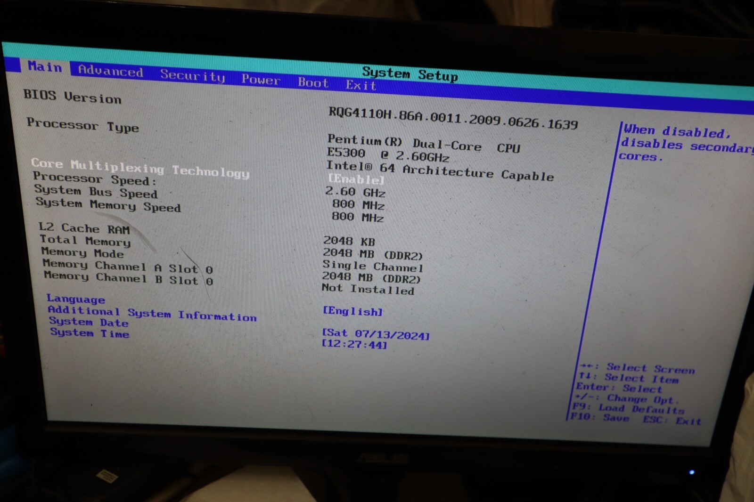Viewport: 754px width, 502px height.
Task: Click the 2.60 GHz value
Action: click(x=355, y=192)
